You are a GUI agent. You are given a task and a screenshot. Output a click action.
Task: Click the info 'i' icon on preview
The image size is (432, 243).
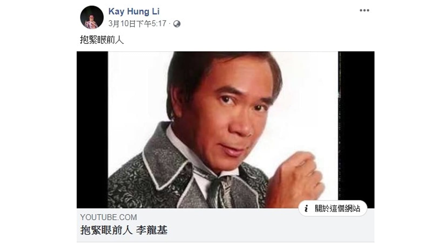pos(306,208)
